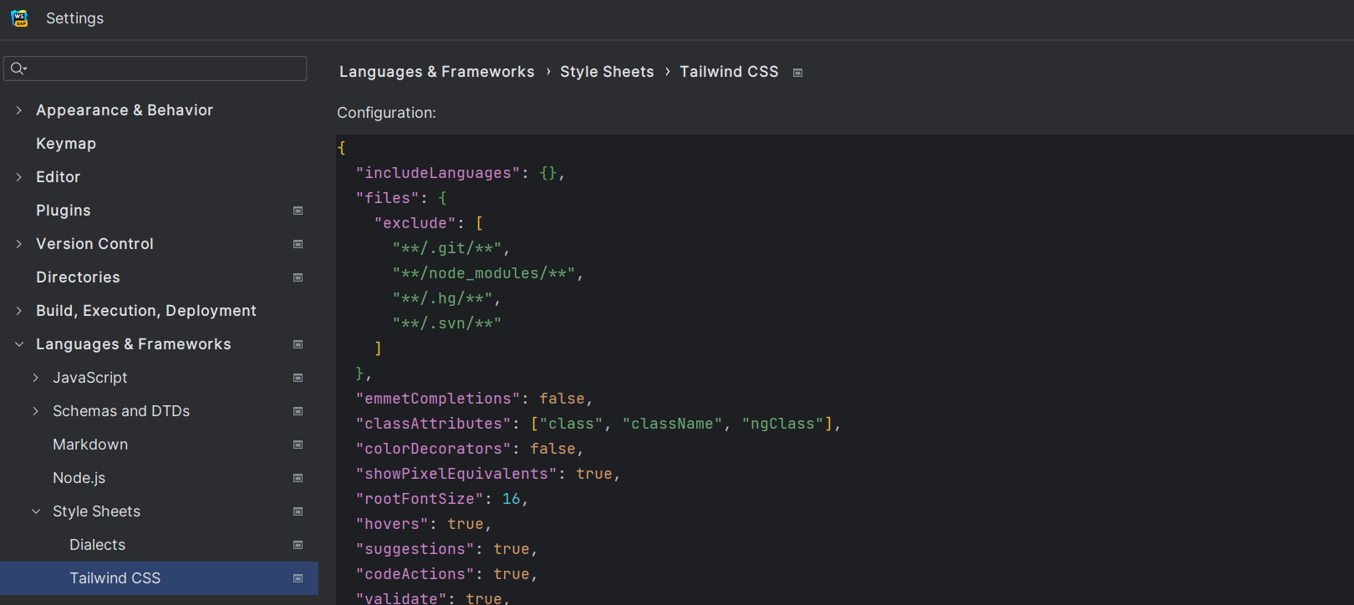Collapse the Style Sheets node

36,511
